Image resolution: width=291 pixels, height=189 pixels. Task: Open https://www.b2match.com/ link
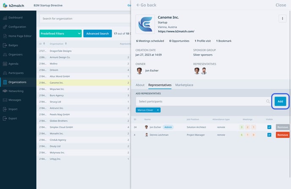(x=176, y=31)
